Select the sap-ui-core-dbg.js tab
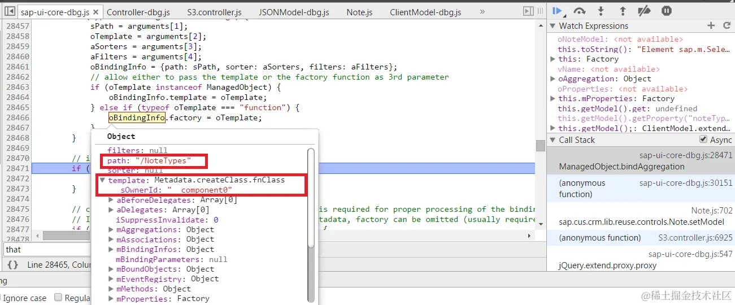The height and width of the screenshot is (305, 735). pos(54,12)
